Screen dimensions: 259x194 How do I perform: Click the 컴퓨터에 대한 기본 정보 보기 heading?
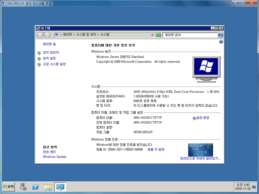(x=113, y=45)
